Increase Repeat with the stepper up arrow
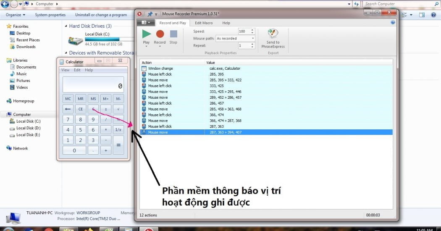The height and width of the screenshot is (231, 441). tap(252, 44)
